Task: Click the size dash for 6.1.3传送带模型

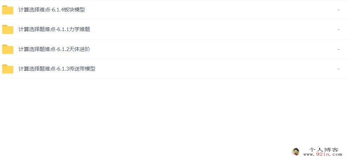Action: coord(338,69)
